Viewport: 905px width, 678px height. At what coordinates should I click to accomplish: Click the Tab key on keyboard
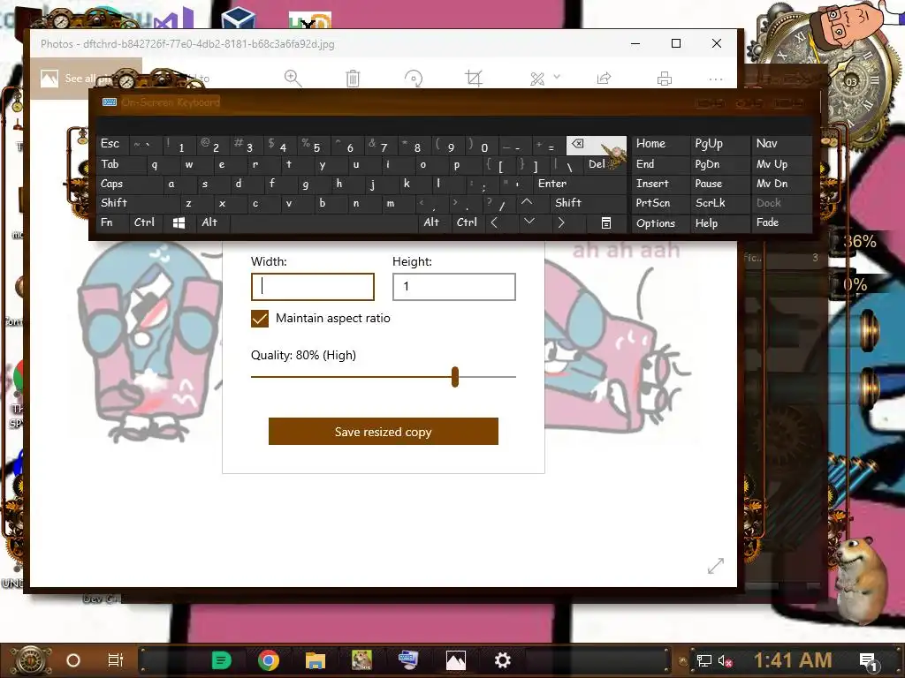tap(121, 164)
